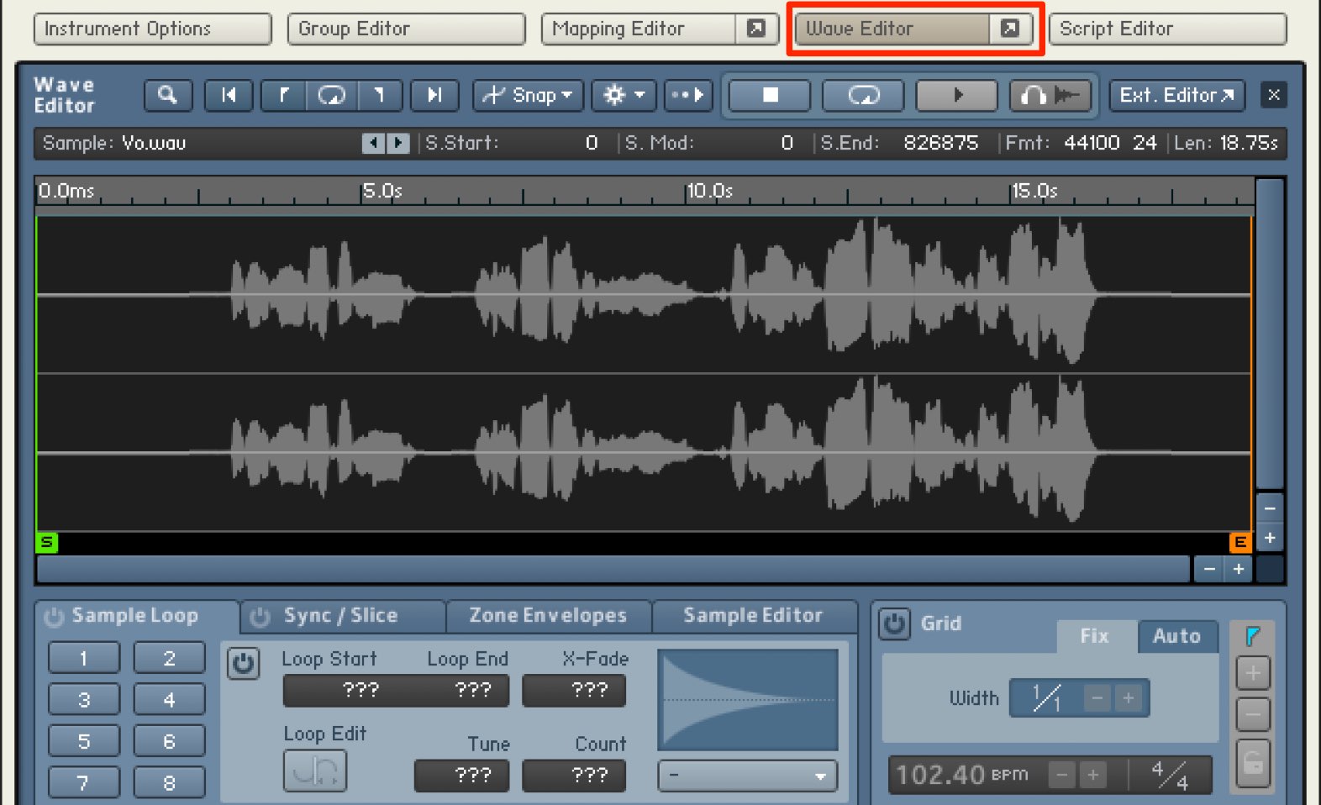Select loop slot 8

click(x=169, y=782)
